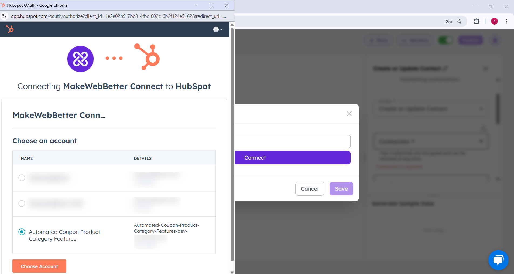Click Save in the connection dialog

pyautogui.click(x=341, y=189)
